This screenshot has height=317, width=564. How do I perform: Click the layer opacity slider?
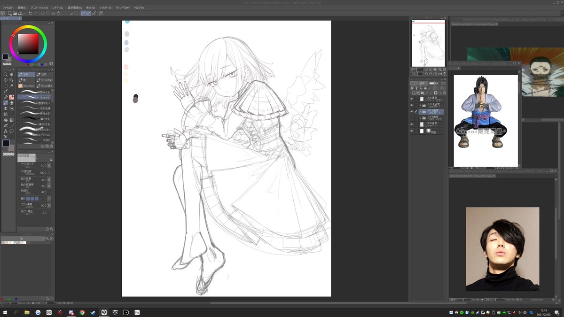coord(433,83)
